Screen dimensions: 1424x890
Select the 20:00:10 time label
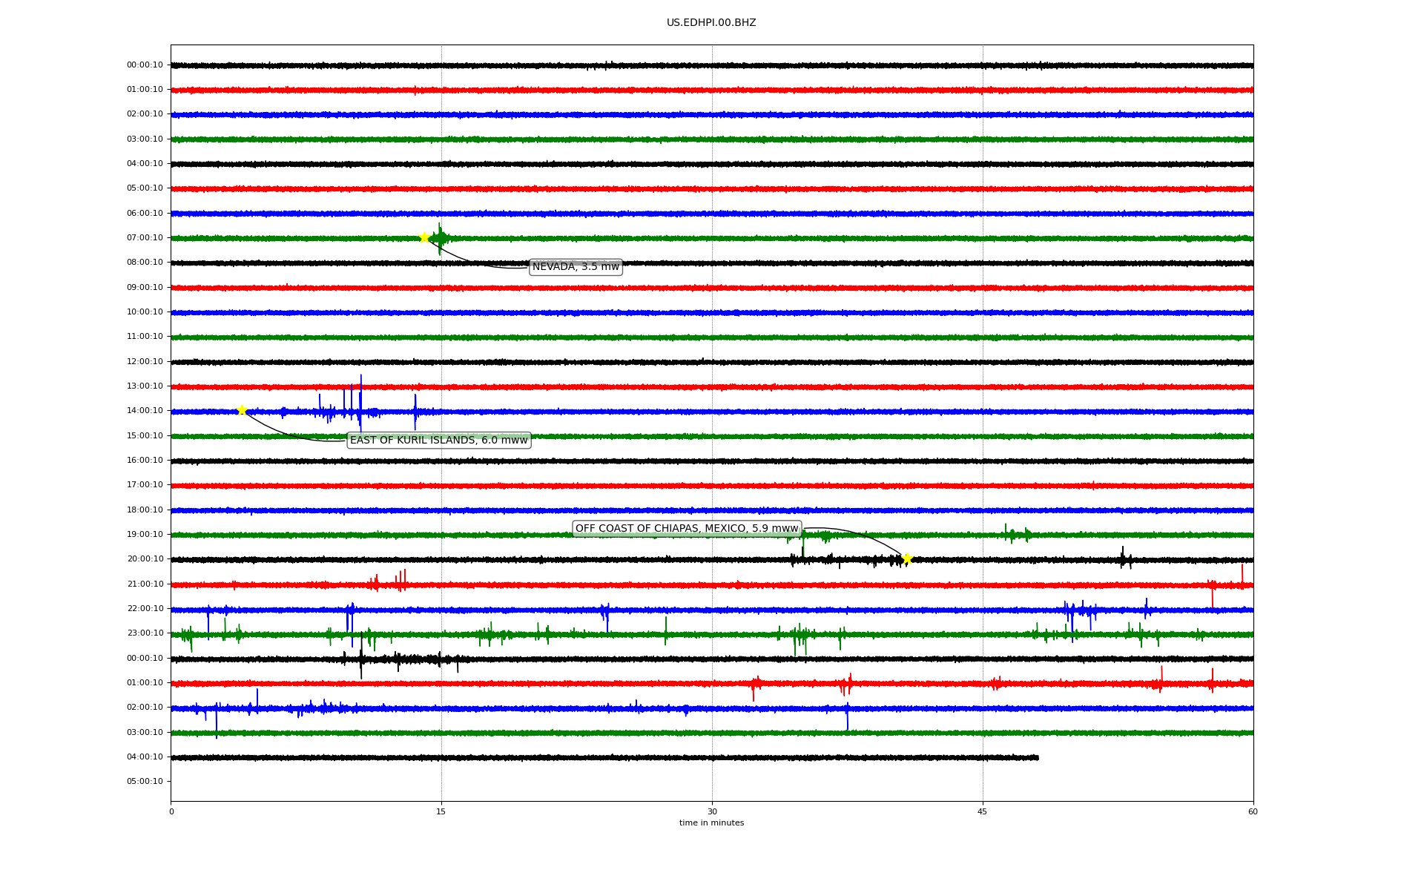click(145, 559)
